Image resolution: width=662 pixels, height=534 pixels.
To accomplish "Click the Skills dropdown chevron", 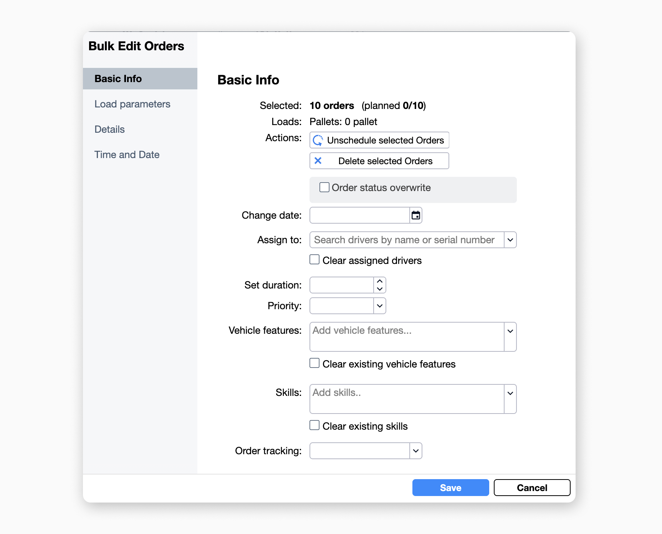I will (510, 393).
